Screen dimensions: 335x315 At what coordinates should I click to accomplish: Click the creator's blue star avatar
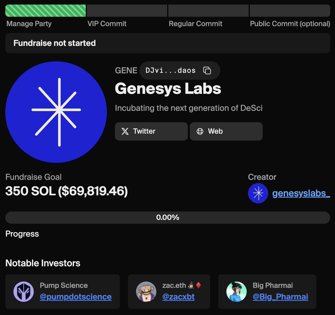click(x=258, y=193)
